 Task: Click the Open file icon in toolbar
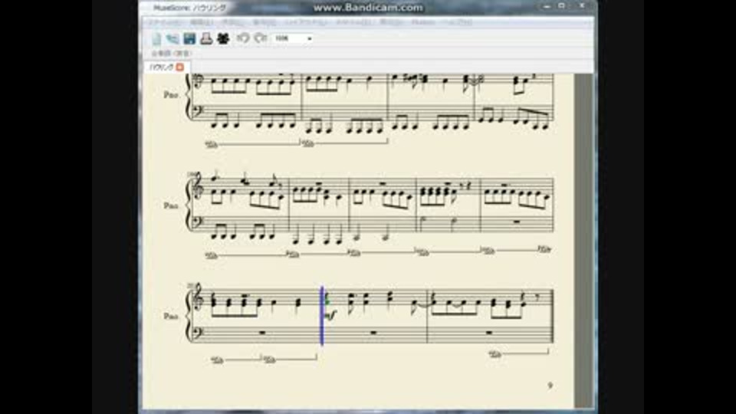tap(172, 38)
